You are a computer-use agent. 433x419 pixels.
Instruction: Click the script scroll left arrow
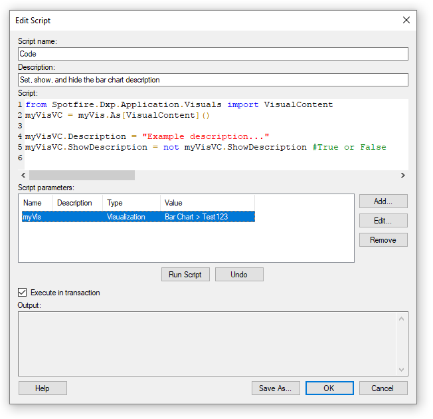23,176
